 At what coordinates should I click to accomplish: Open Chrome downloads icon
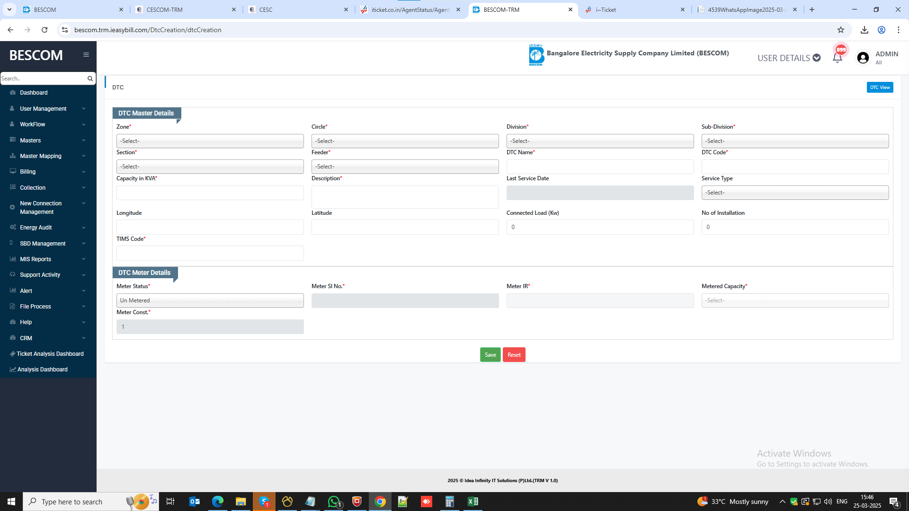coord(864,30)
